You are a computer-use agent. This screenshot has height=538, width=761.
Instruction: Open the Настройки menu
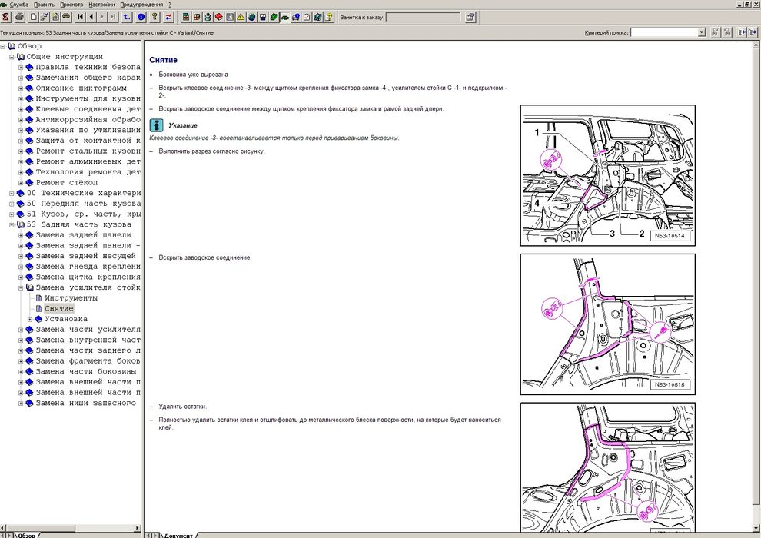click(x=101, y=4)
